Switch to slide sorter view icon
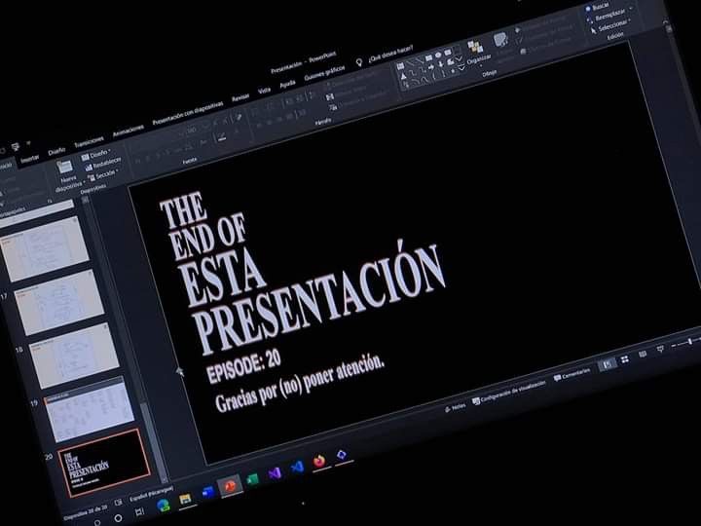Screen dimensions: 701x526 tap(625, 359)
